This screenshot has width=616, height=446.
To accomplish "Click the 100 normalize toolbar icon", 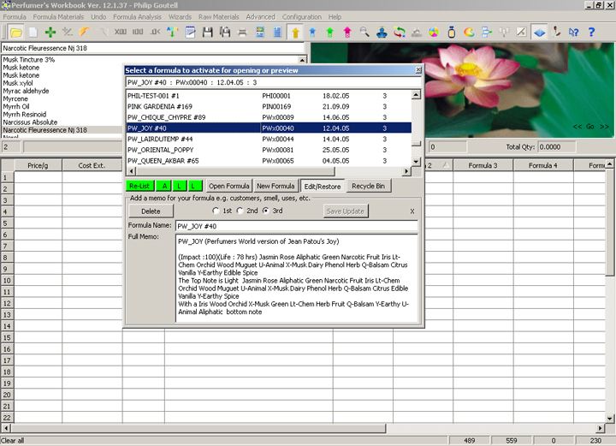I will point(138,33).
